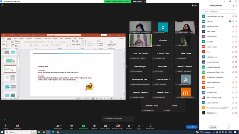Click the Windows Start button
239x134 pixels.
[2, 132]
